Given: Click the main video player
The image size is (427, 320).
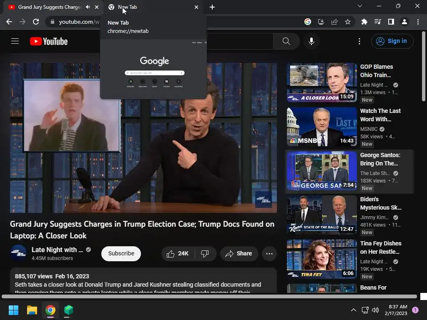Looking at the screenshot, I should (x=143, y=137).
